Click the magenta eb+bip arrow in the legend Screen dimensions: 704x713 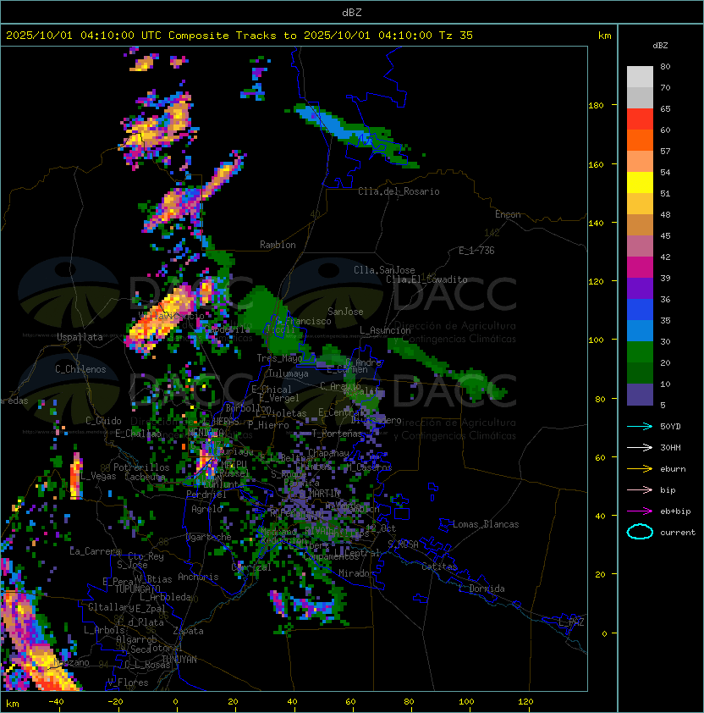[x=640, y=511]
